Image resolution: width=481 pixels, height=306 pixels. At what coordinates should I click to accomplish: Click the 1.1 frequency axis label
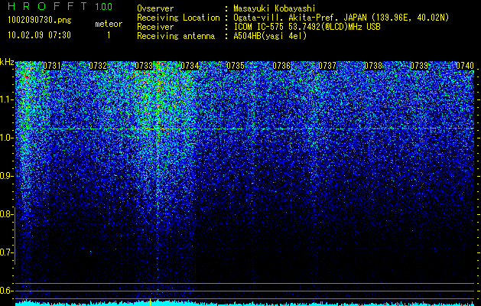pyautogui.click(x=6, y=99)
